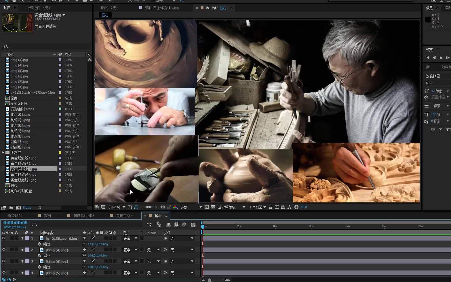Click the snapshot camera icon in viewer
The width and height of the screenshot is (451, 282).
click(x=163, y=207)
